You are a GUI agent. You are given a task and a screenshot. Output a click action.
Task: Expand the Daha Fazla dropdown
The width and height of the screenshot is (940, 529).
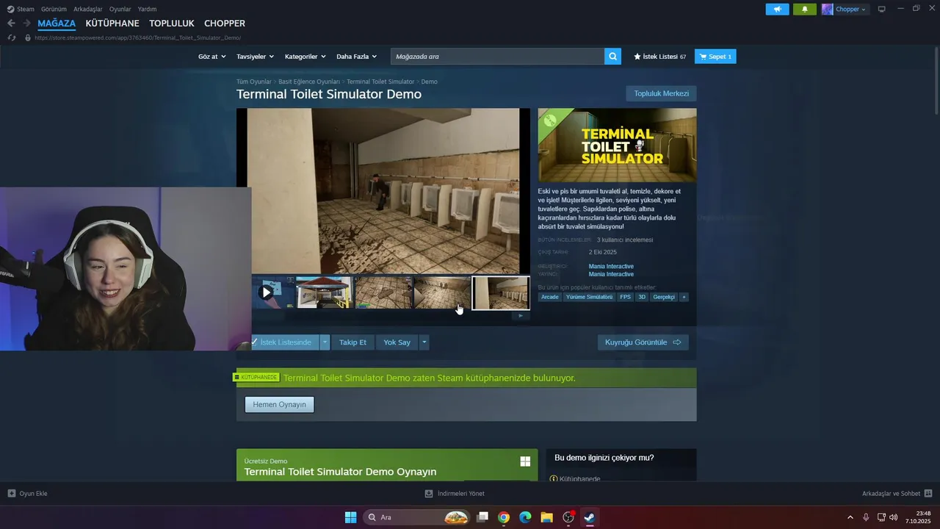356,57
